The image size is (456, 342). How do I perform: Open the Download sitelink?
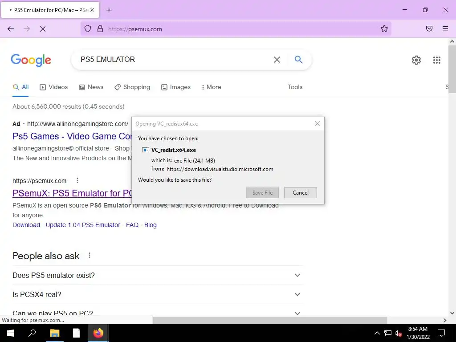pyautogui.click(x=26, y=225)
